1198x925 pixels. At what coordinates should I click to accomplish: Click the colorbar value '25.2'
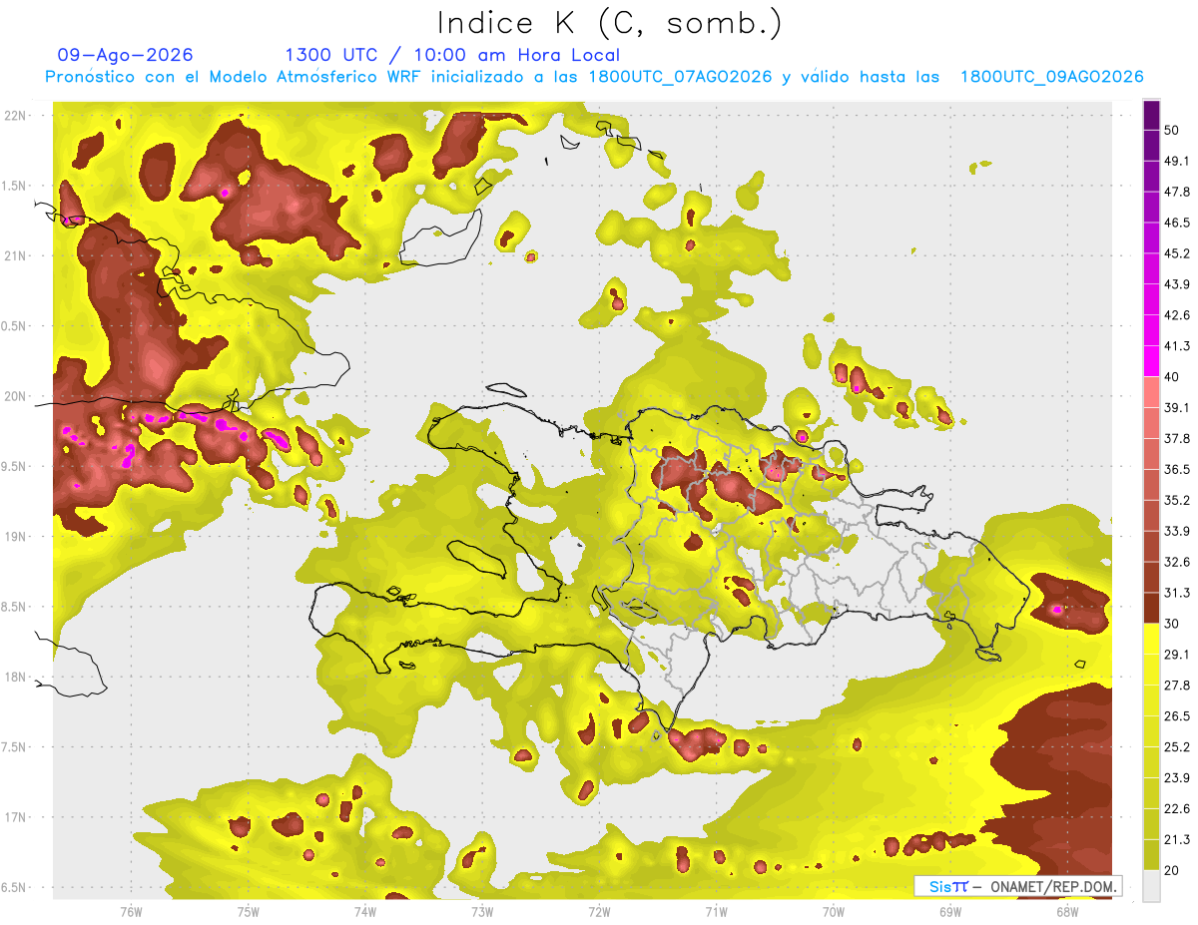[1177, 746]
